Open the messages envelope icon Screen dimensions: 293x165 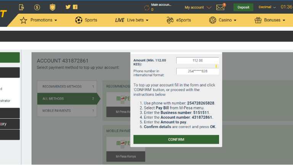[x=221, y=7]
